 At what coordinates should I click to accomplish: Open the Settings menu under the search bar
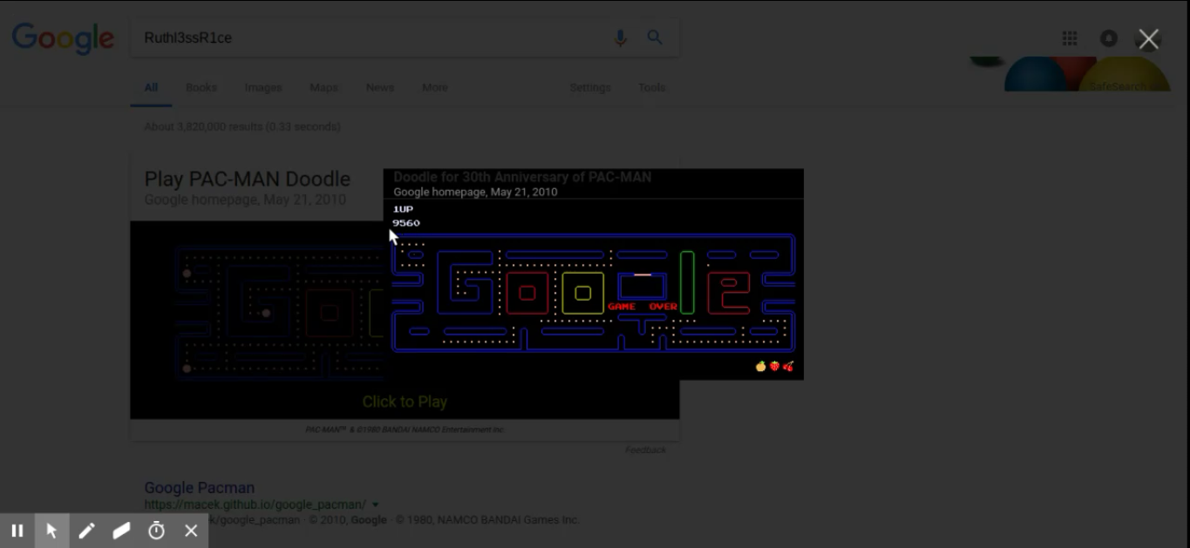point(590,87)
